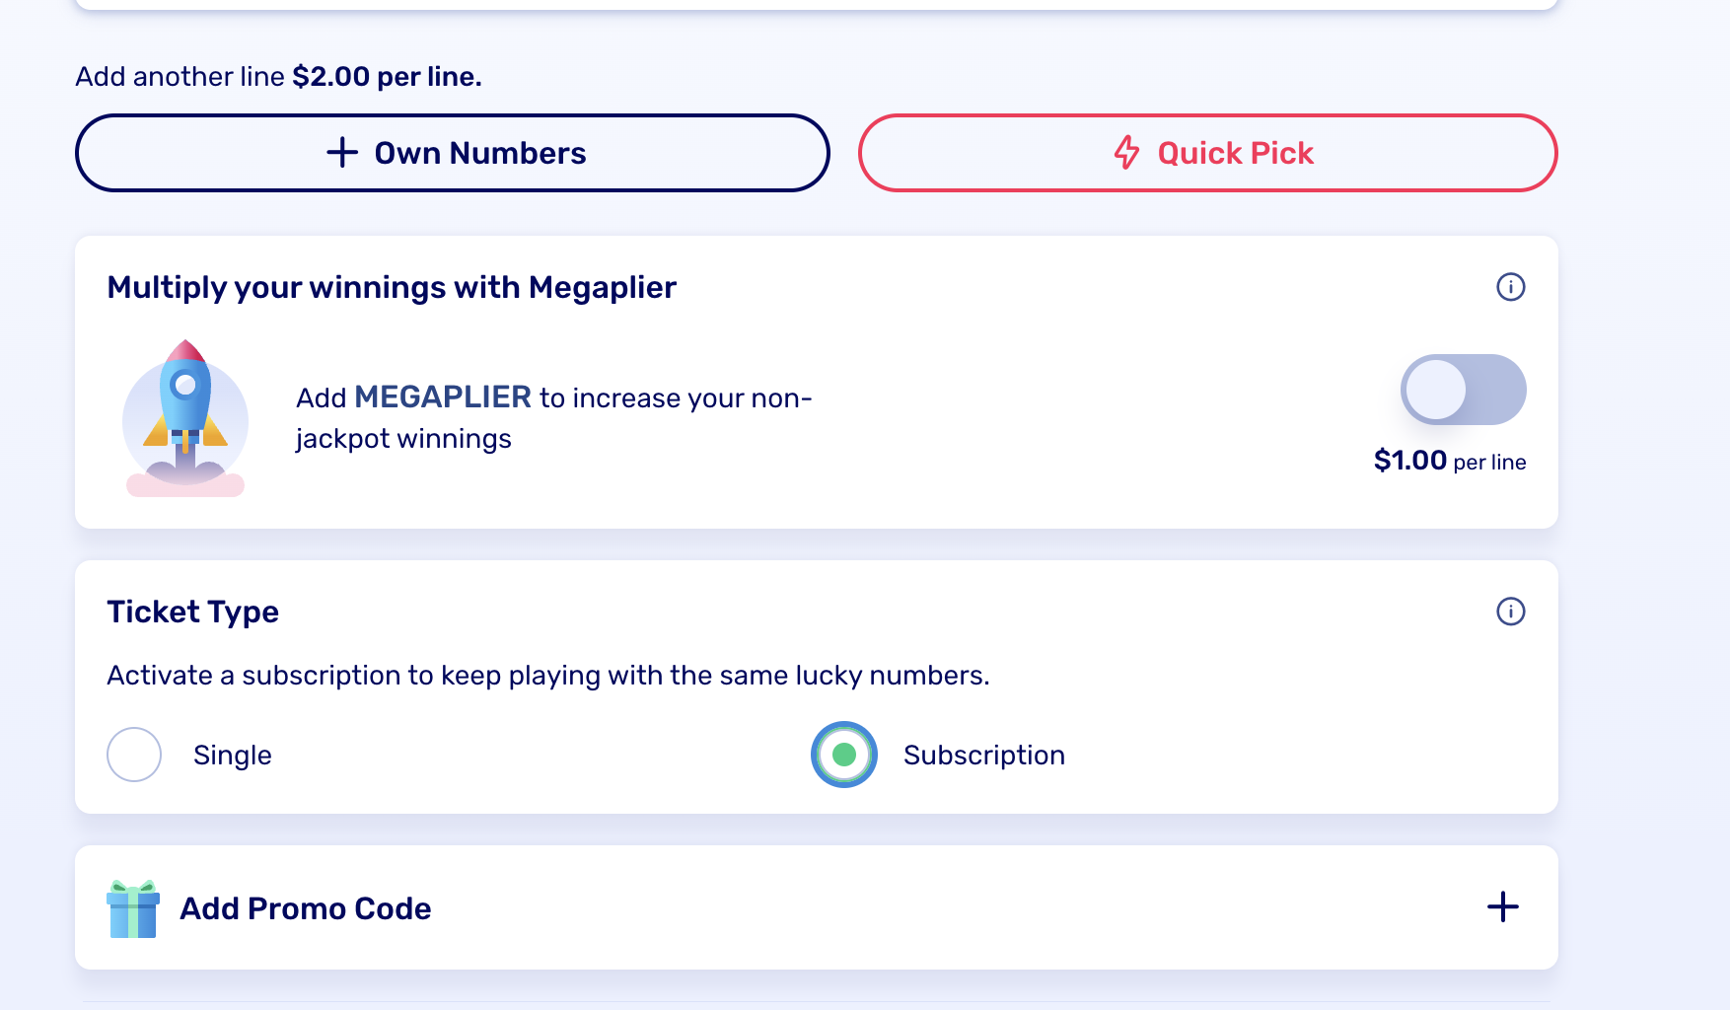The width and height of the screenshot is (1730, 1010).
Task: Click the plus icon beside Own Numbers
Action: point(340,152)
